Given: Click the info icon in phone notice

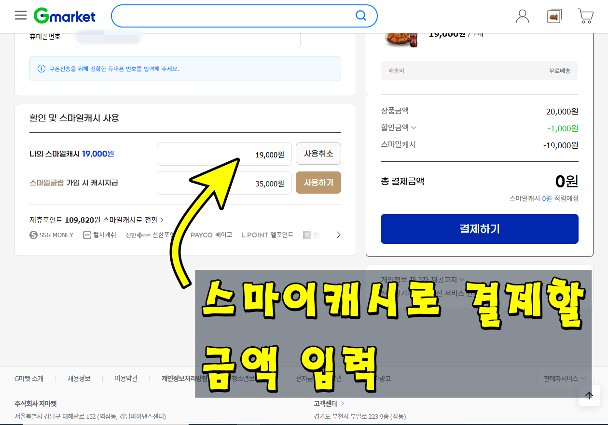Looking at the screenshot, I should [41, 69].
